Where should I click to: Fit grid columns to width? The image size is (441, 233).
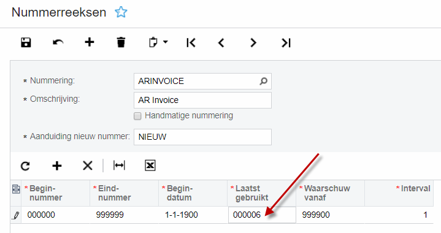(119, 166)
